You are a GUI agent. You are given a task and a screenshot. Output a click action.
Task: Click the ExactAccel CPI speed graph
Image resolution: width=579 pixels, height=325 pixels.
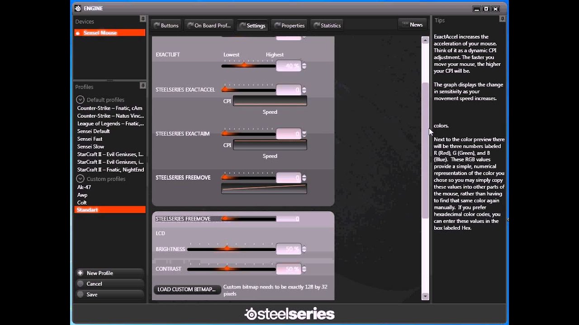(270, 101)
